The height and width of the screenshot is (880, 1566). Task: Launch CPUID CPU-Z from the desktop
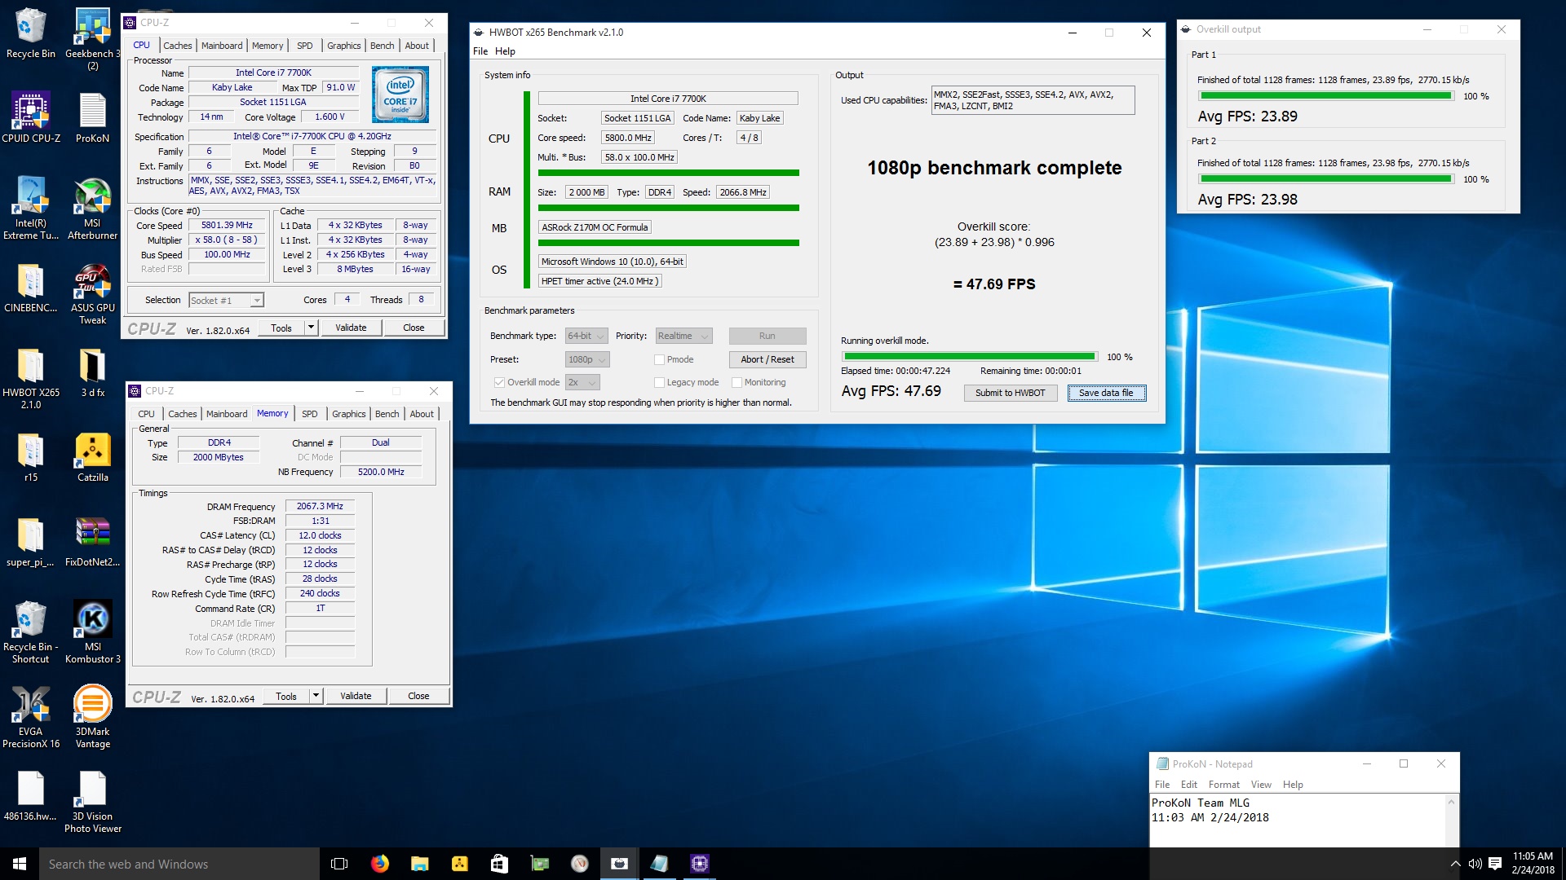[31, 117]
